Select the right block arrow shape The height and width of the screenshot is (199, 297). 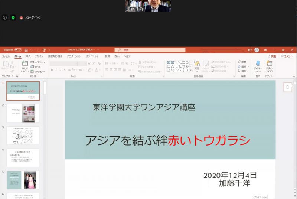(183, 66)
